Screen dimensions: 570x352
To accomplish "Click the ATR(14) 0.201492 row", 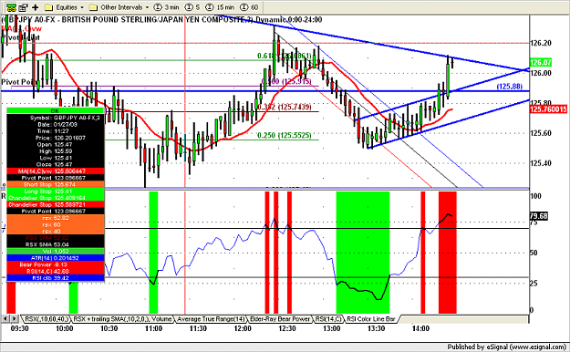I will click(56, 258).
